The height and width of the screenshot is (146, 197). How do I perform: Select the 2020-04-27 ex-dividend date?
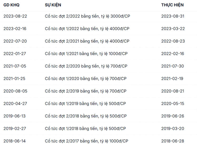click(x=15, y=103)
